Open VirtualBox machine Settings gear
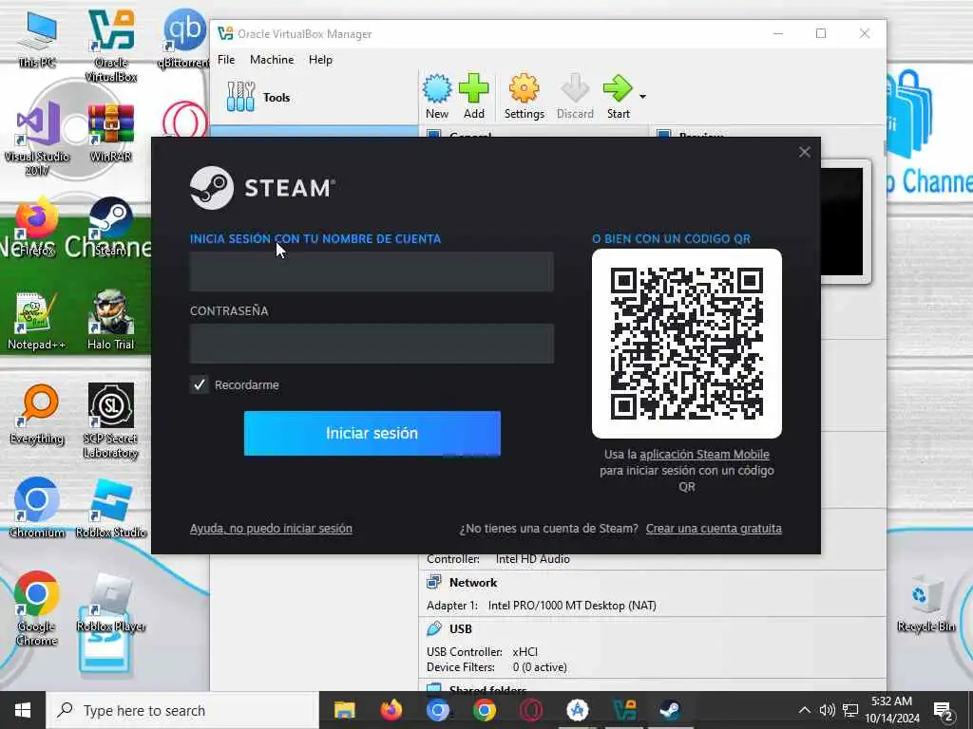 pos(525,96)
